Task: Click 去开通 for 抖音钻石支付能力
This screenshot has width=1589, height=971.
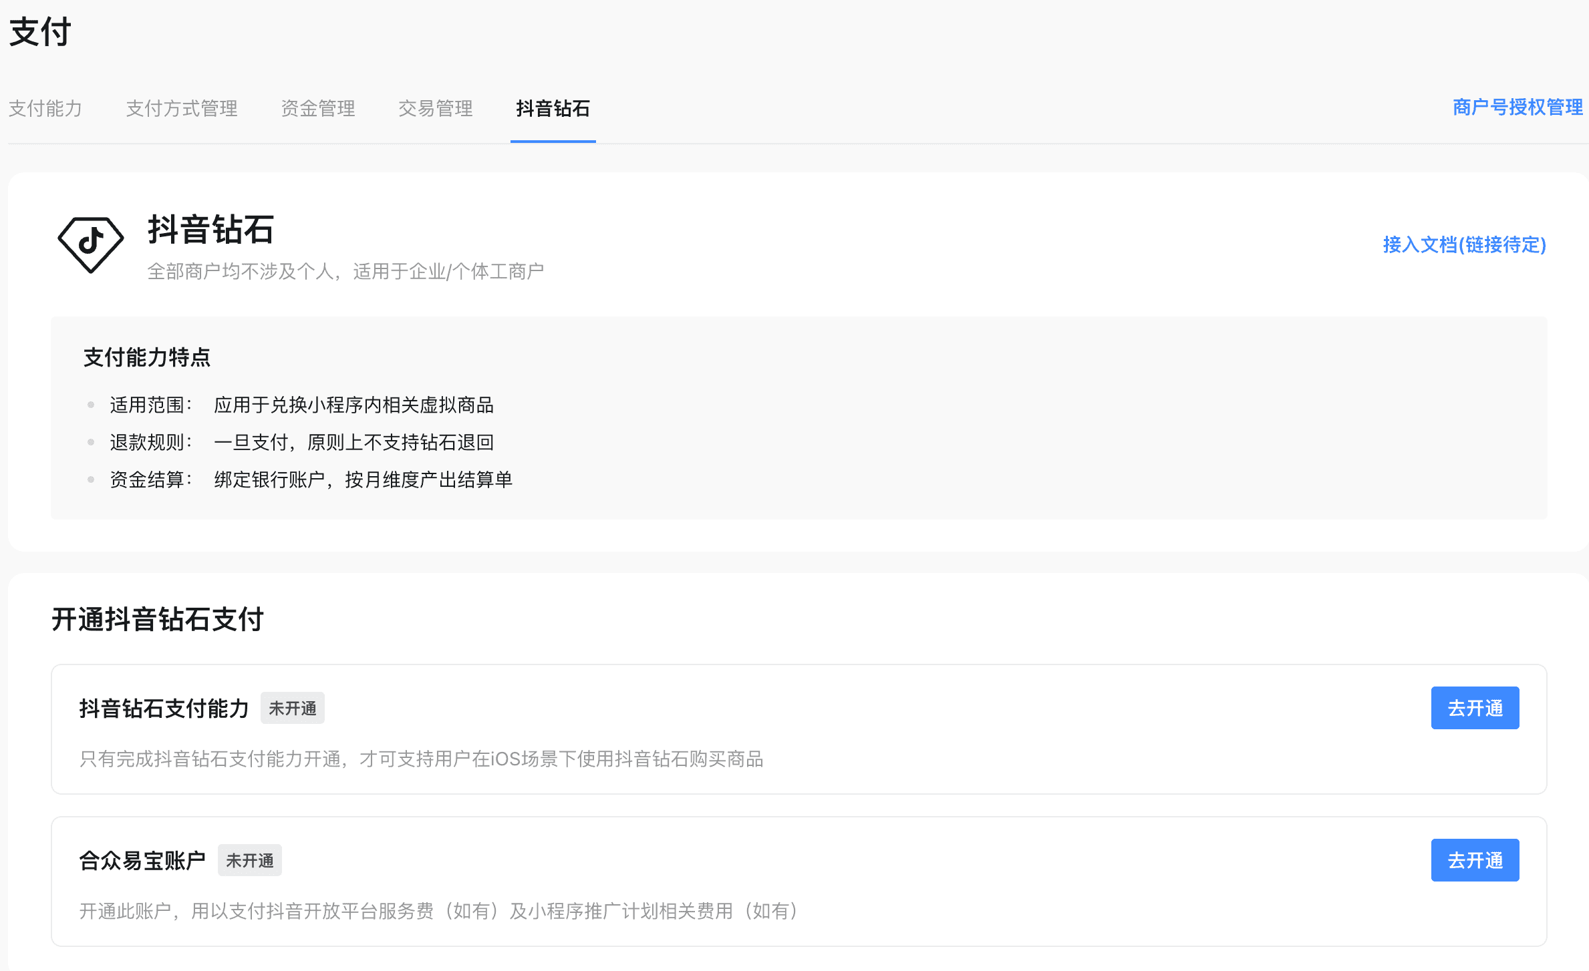Action: point(1474,708)
